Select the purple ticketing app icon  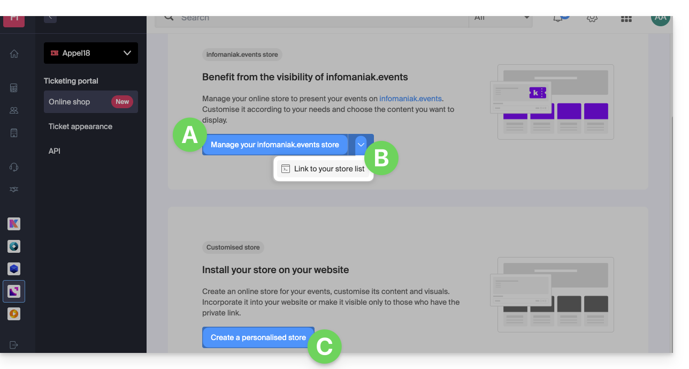[14, 291]
